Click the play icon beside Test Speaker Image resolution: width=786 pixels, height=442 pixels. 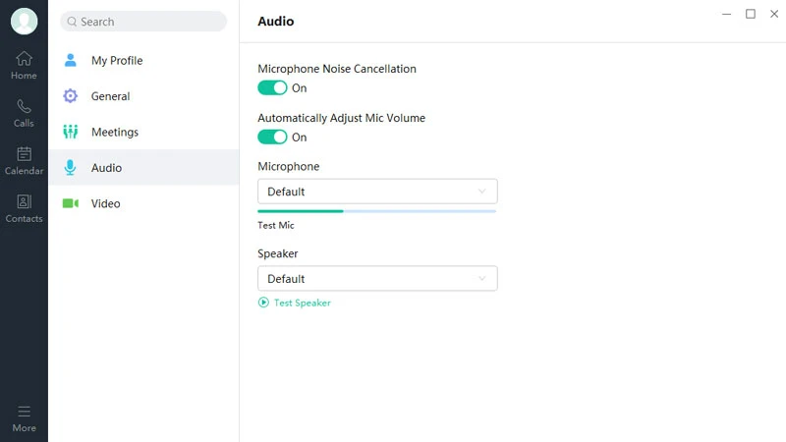[263, 303]
